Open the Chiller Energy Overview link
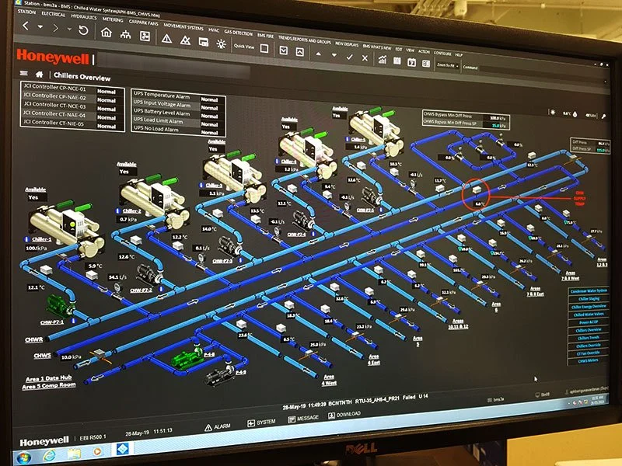Viewport: 622px width, 466px height. tap(589, 307)
